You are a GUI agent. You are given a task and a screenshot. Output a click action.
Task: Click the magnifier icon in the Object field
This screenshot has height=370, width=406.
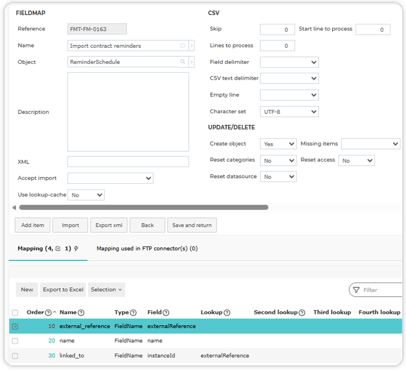tap(183, 62)
